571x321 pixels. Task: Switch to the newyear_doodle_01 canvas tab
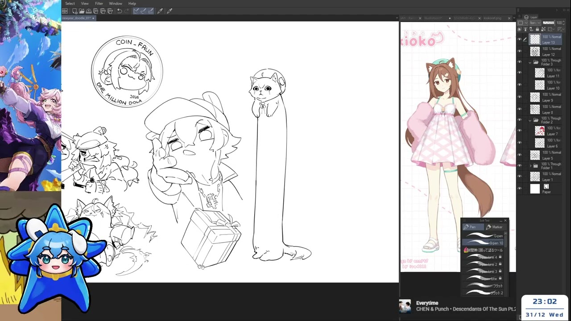pos(78,18)
